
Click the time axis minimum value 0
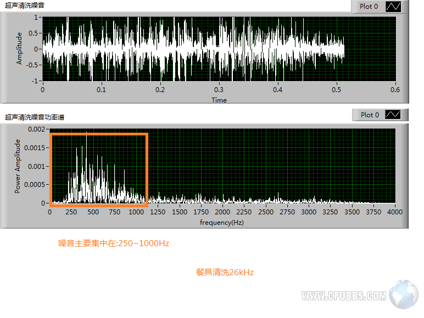click(42, 89)
